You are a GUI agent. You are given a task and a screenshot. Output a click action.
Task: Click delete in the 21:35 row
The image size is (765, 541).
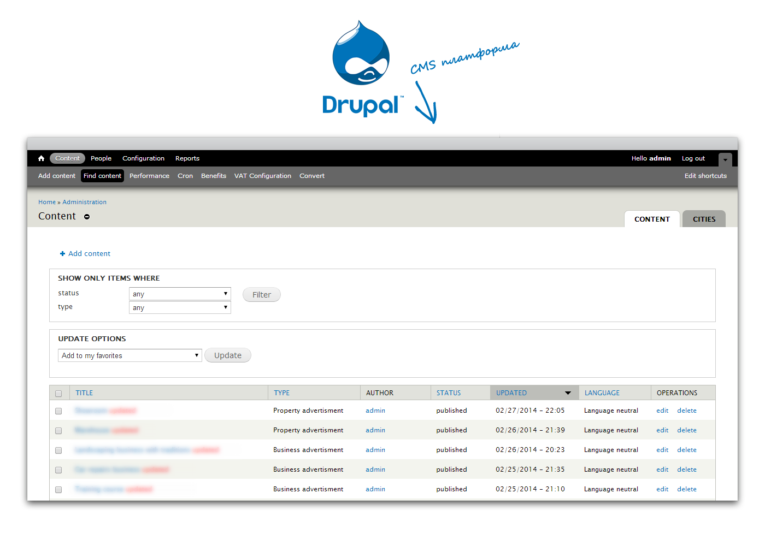[687, 469]
